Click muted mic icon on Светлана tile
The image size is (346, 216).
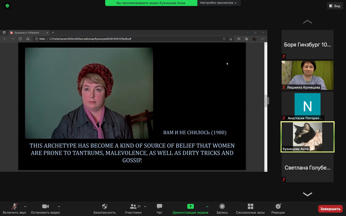[x=284, y=179]
